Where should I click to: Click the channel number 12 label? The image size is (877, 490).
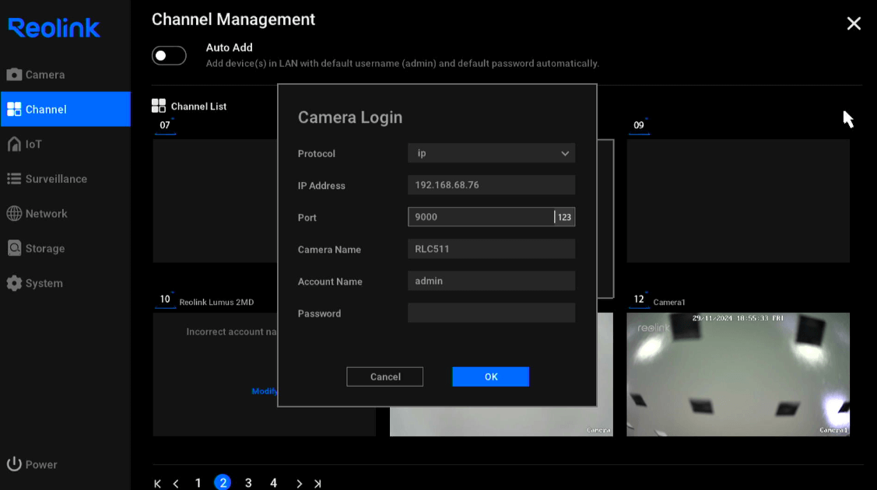pos(639,299)
